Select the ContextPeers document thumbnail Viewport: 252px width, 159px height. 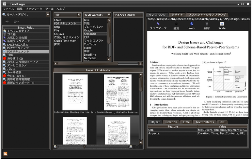[118, 92]
